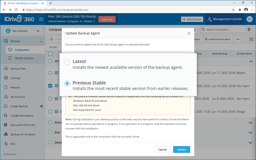The width and height of the screenshot is (256, 160).
Task: Toggle the column layout icon
Action: coord(251,39)
